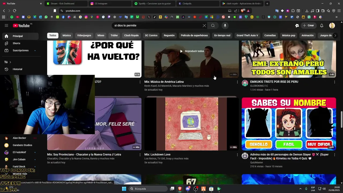Viewport: 343px width, 193px height.
Task: Open Mix: Lockdown Love title
Action: coord(157,154)
